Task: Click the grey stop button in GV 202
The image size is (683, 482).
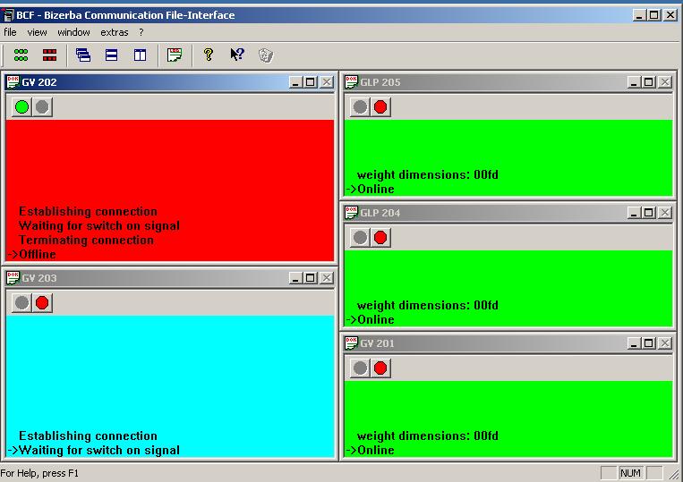Action: pyautogui.click(x=42, y=107)
